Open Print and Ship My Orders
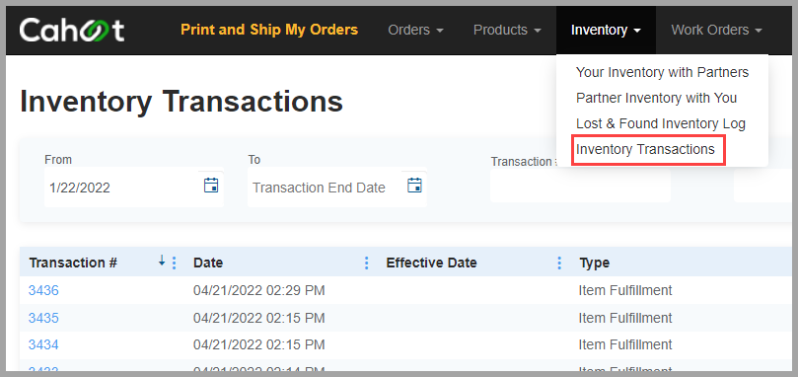 pyautogui.click(x=269, y=30)
